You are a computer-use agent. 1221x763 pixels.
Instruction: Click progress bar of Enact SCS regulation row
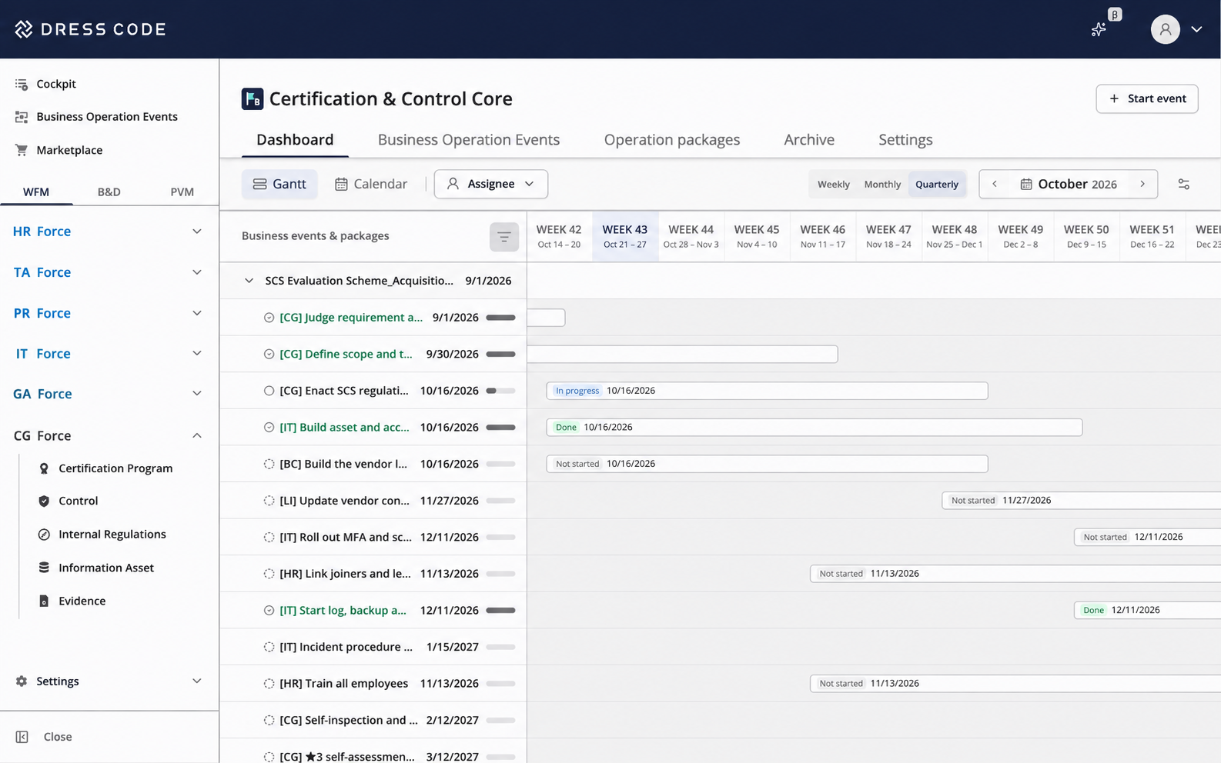coord(500,391)
